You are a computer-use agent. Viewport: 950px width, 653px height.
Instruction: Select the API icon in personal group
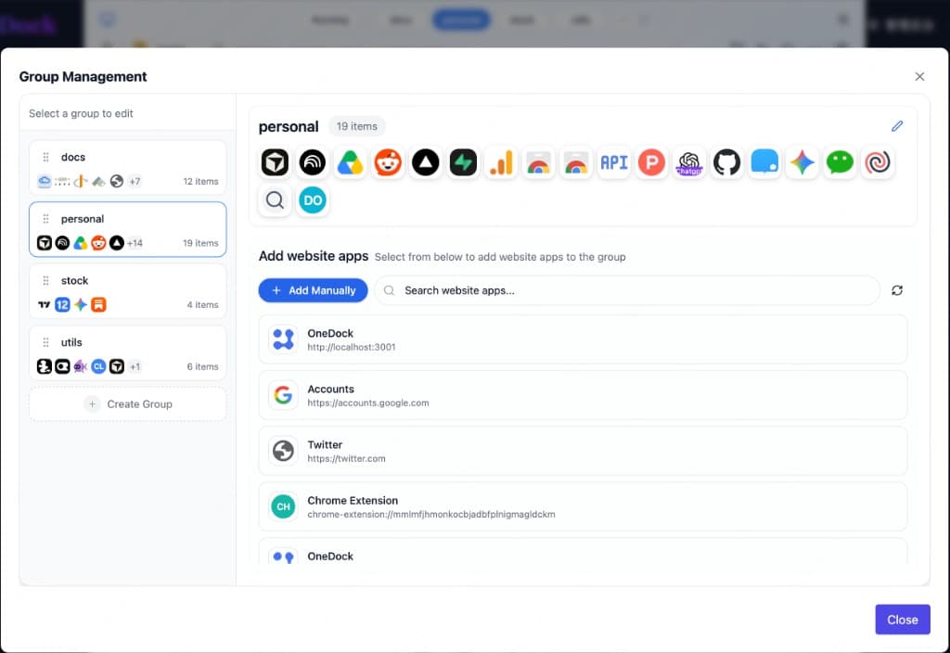click(x=614, y=162)
